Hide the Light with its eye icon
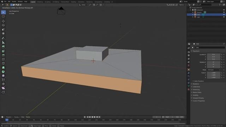This screenshot has height=127, width=226. (224, 17)
